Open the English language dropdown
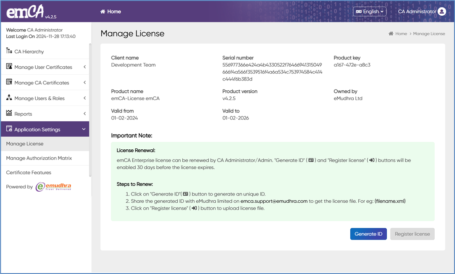Viewport: 455px width, 274px height. pyautogui.click(x=370, y=12)
